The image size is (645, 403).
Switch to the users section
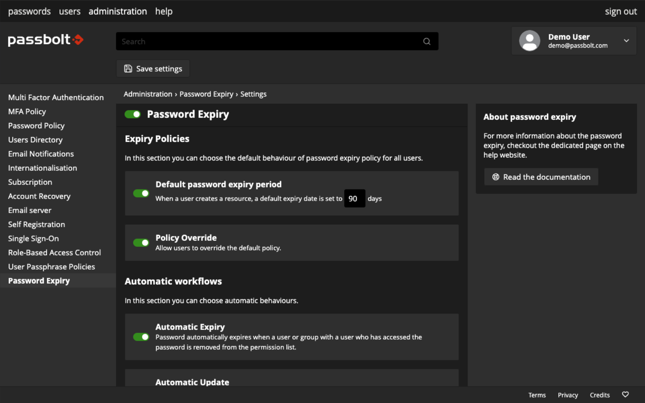coord(70,11)
